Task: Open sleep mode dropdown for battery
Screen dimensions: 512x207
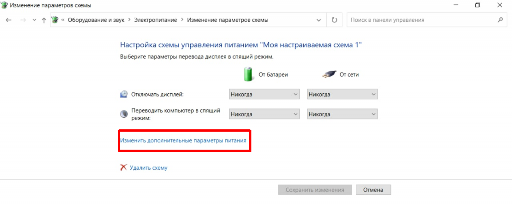Action: (x=264, y=114)
